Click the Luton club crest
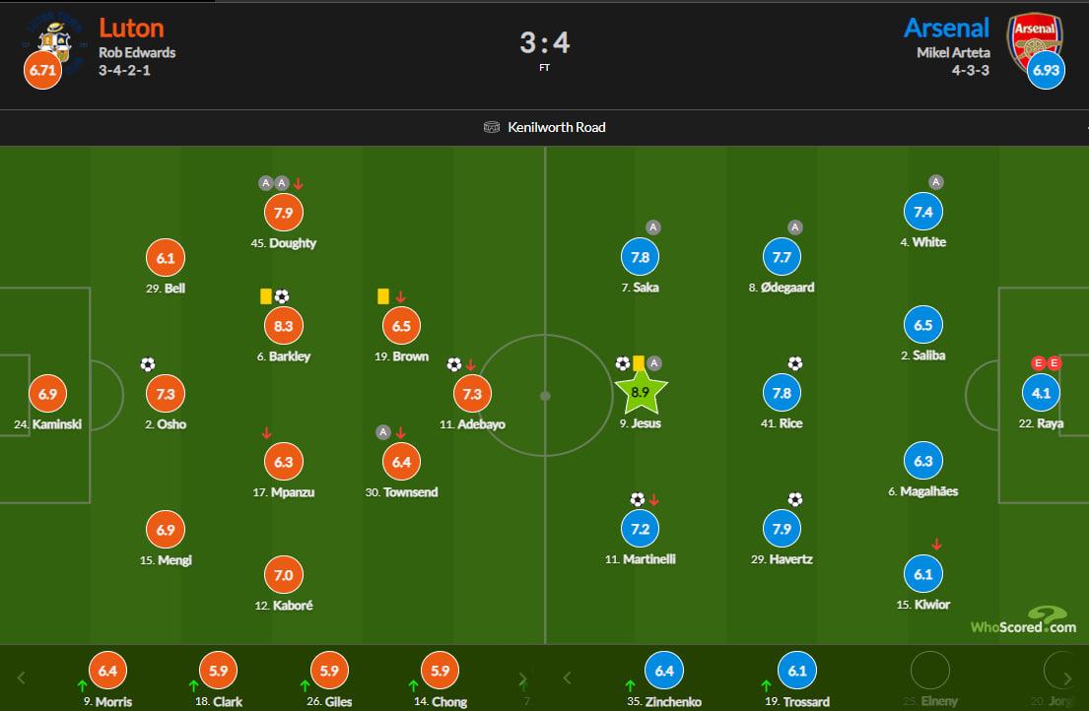The height and width of the screenshot is (711, 1089). 53,39
